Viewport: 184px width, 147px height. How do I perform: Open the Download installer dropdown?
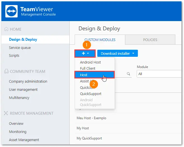117,53
